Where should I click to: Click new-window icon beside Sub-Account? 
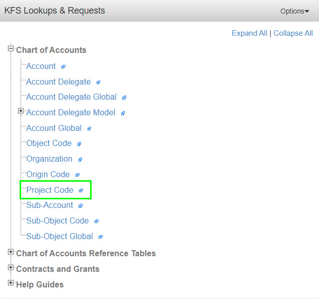click(81, 206)
